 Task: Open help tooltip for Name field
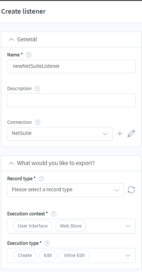pyautogui.click(x=29, y=55)
